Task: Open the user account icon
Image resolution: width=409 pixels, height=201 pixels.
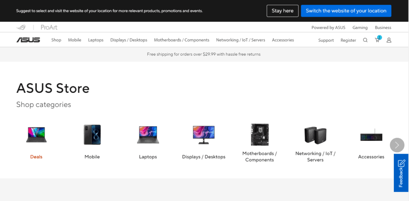Action: point(389,40)
